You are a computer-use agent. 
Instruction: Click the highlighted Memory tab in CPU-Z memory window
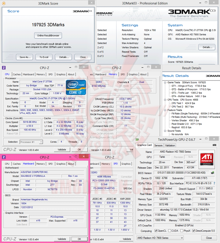point(113,74)
